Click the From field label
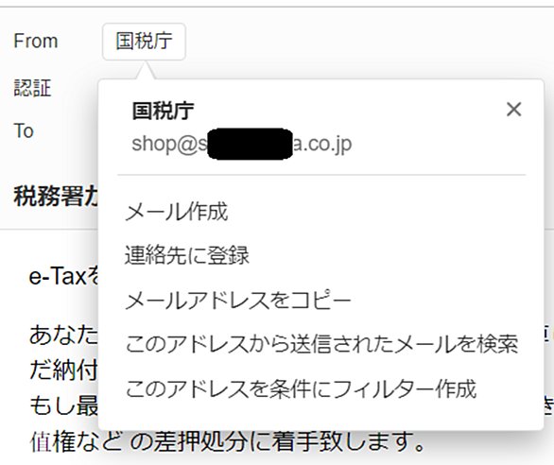The height and width of the screenshot is (465, 554). point(35,41)
